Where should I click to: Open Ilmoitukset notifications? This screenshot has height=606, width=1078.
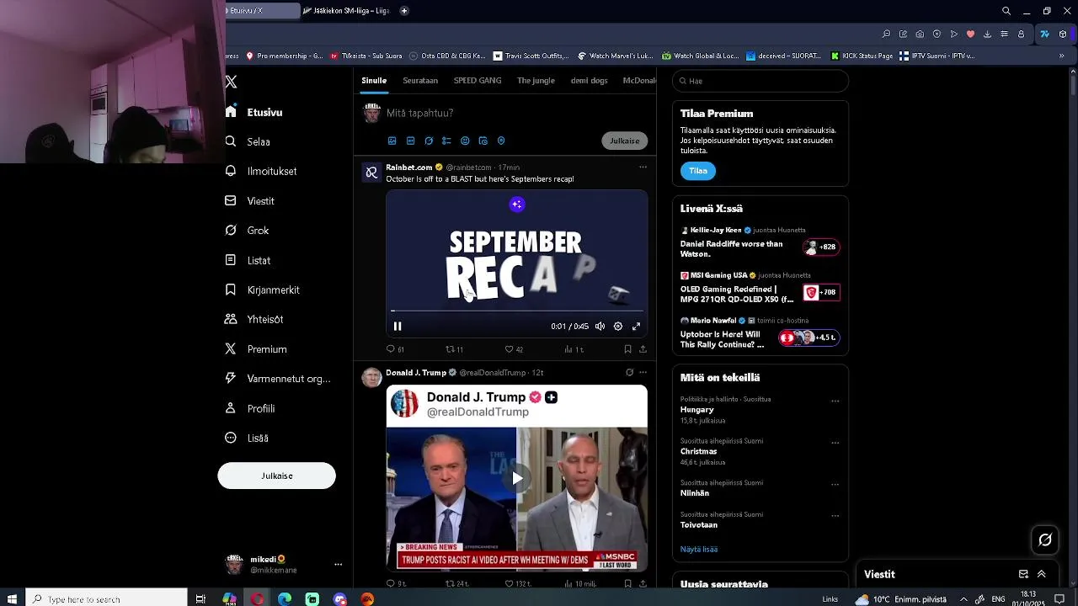tap(260, 171)
